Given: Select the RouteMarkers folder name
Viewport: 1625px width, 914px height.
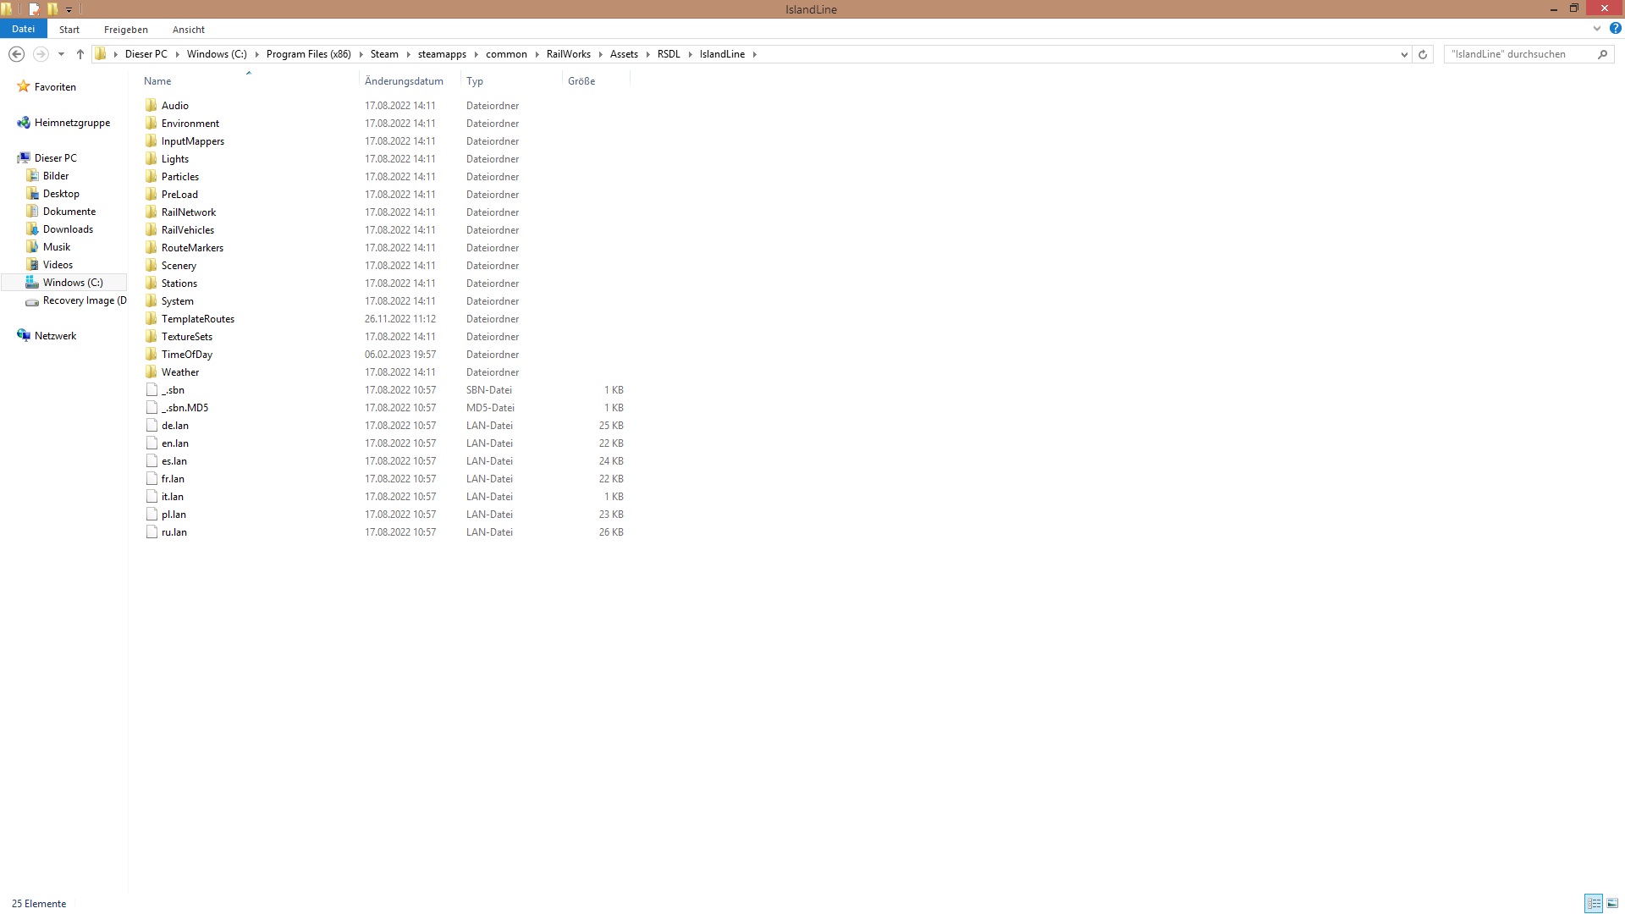Looking at the screenshot, I should pos(192,247).
